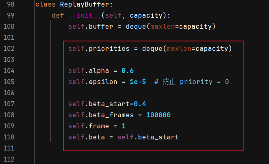269x164 pixels.
Task: Click line number 99 in gutter
Action: (x=11, y=16)
